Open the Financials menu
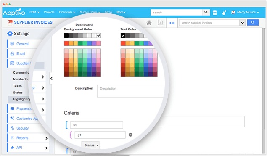This screenshot has width=267, height=156. coord(67,12)
